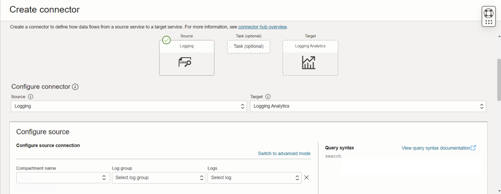Viewport: 501px width, 194px height.
Task: Click the Logging source logs icon
Action: click(184, 62)
